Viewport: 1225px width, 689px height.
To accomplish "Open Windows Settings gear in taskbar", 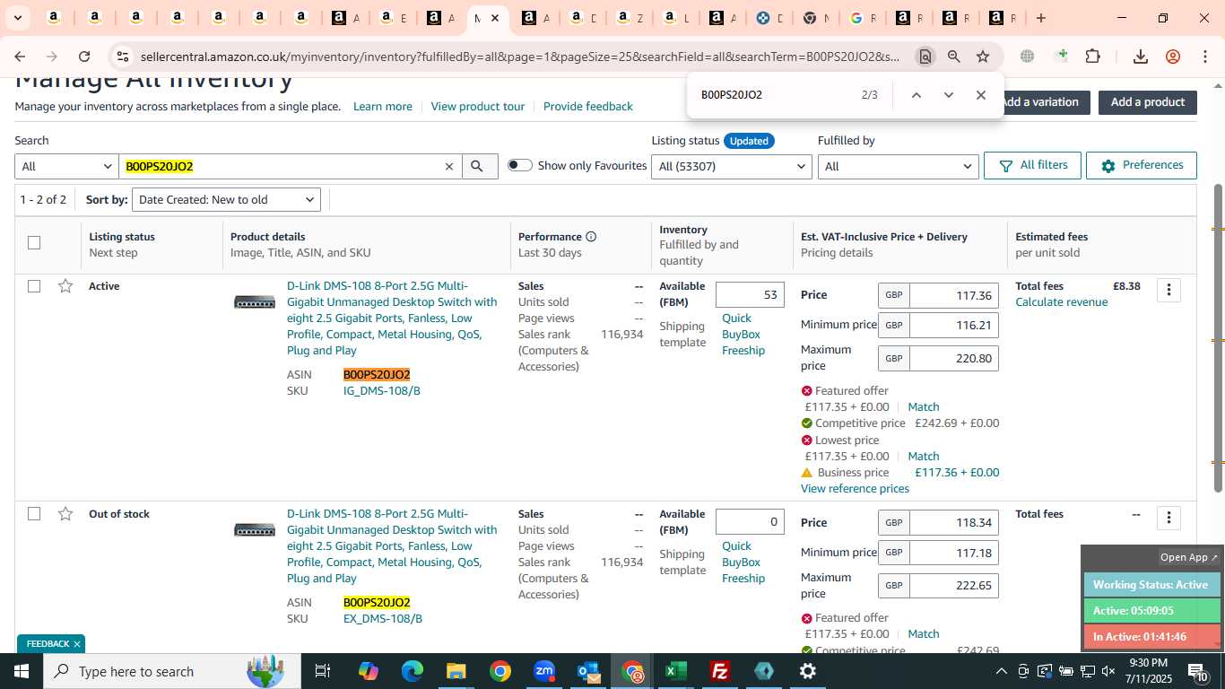I will point(807,671).
